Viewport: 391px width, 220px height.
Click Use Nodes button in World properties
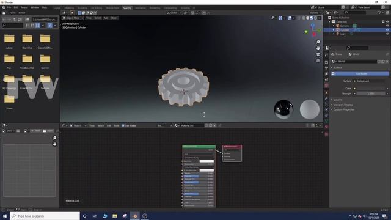[x=360, y=73]
